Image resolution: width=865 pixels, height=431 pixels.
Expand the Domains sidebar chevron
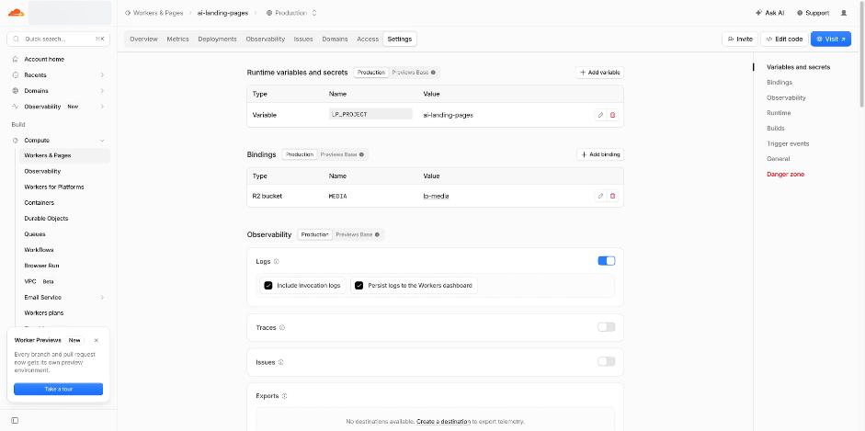(x=102, y=90)
